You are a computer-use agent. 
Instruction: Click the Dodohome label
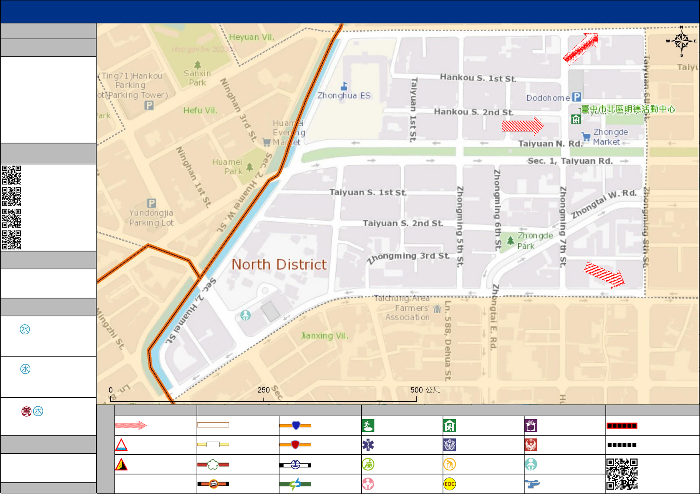click(548, 98)
